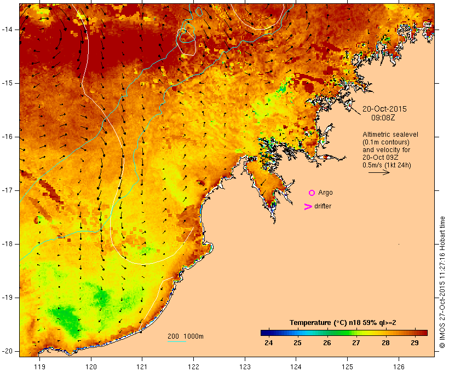The height and width of the screenshot is (372, 449).
Task: Click the magenta drifter arrowhead symbol
Action: tap(308, 207)
